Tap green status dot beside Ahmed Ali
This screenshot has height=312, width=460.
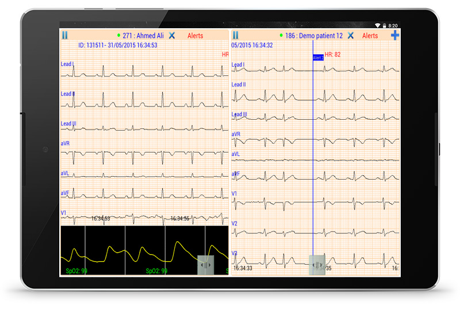coord(118,36)
